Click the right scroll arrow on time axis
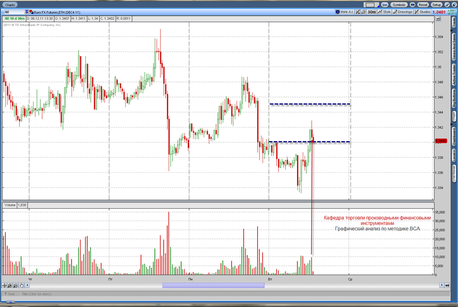The image size is (458, 307). [x=441, y=285]
